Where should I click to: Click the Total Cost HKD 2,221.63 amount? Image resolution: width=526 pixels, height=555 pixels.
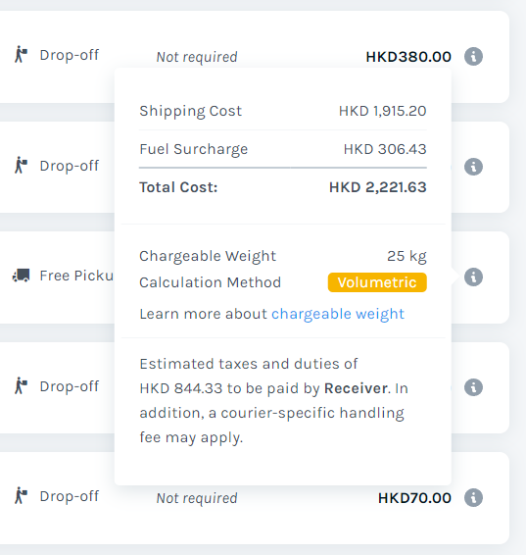click(377, 187)
